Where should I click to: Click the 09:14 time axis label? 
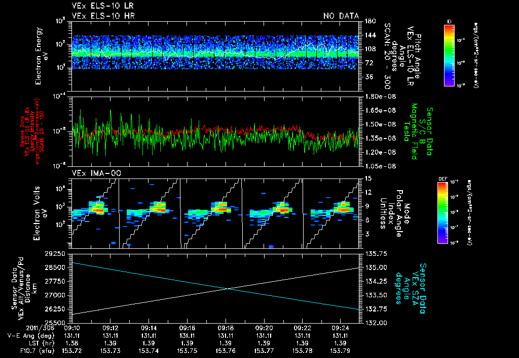pyautogui.click(x=149, y=329)
